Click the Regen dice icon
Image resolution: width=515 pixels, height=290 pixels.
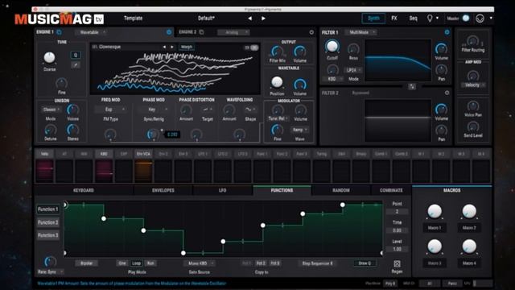point(397,263)
